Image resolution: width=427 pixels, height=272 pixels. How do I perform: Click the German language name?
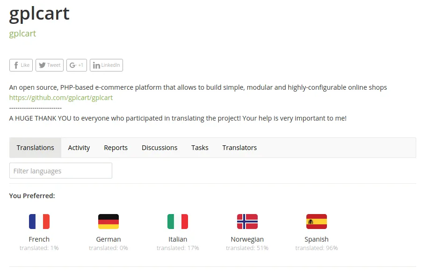[x=109, y=239]
